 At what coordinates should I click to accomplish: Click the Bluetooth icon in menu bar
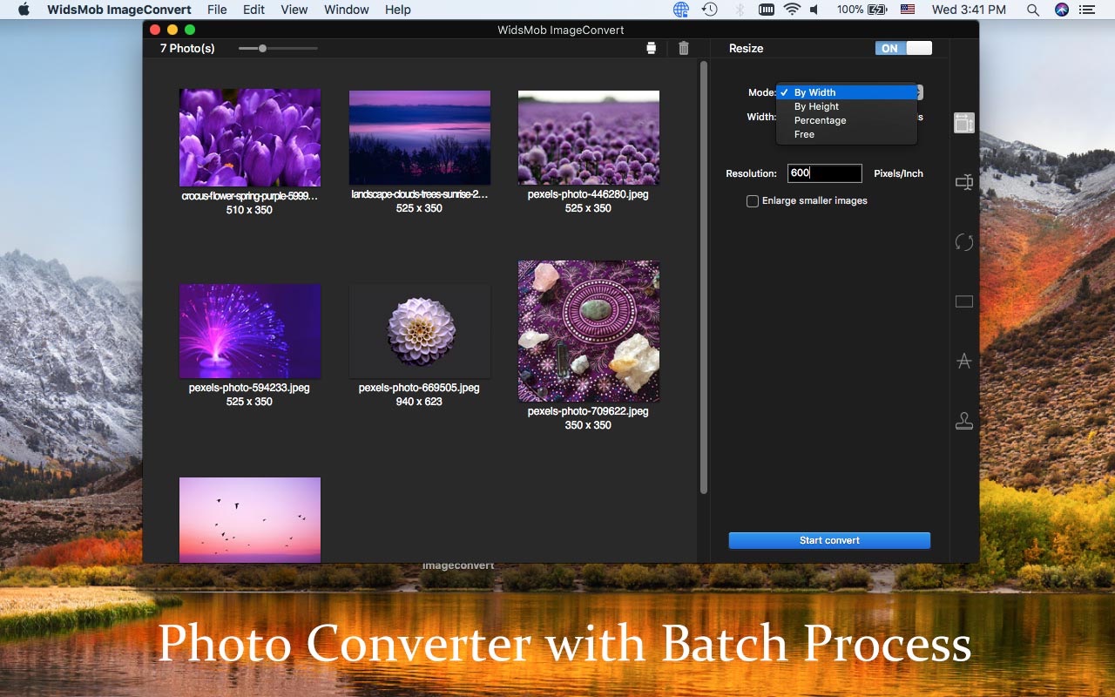[x=740, y=10]
